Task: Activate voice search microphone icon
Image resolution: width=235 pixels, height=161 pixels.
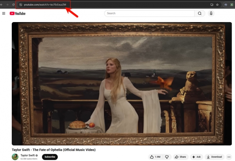Action: click(x=211, y=13)
